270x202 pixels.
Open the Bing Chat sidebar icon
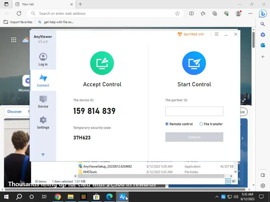point(263,13)
